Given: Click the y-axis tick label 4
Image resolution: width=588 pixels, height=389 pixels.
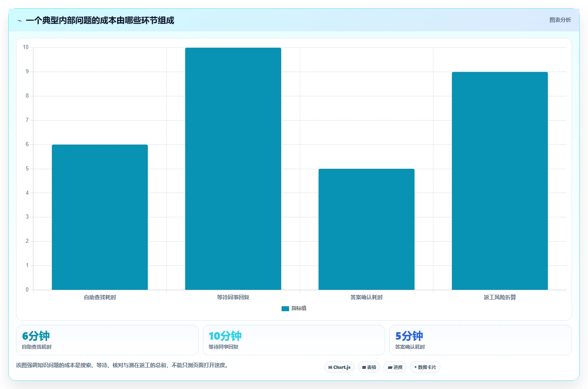Looking at the screenshot, I should [27, 193].
